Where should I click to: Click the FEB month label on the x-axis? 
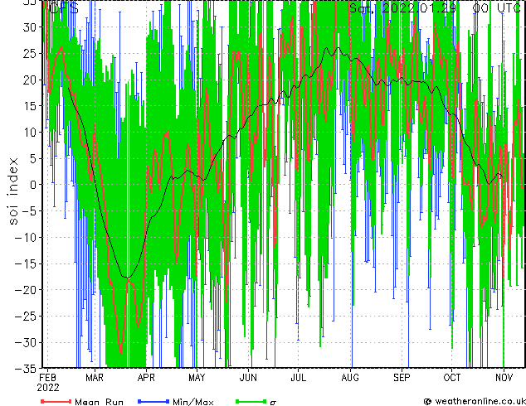coord(47,378)
